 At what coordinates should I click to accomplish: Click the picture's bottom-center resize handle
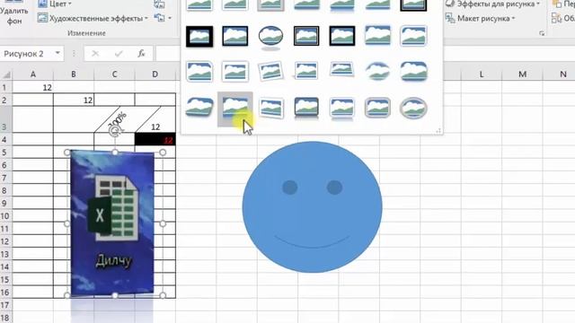click(x=115, y=295)
